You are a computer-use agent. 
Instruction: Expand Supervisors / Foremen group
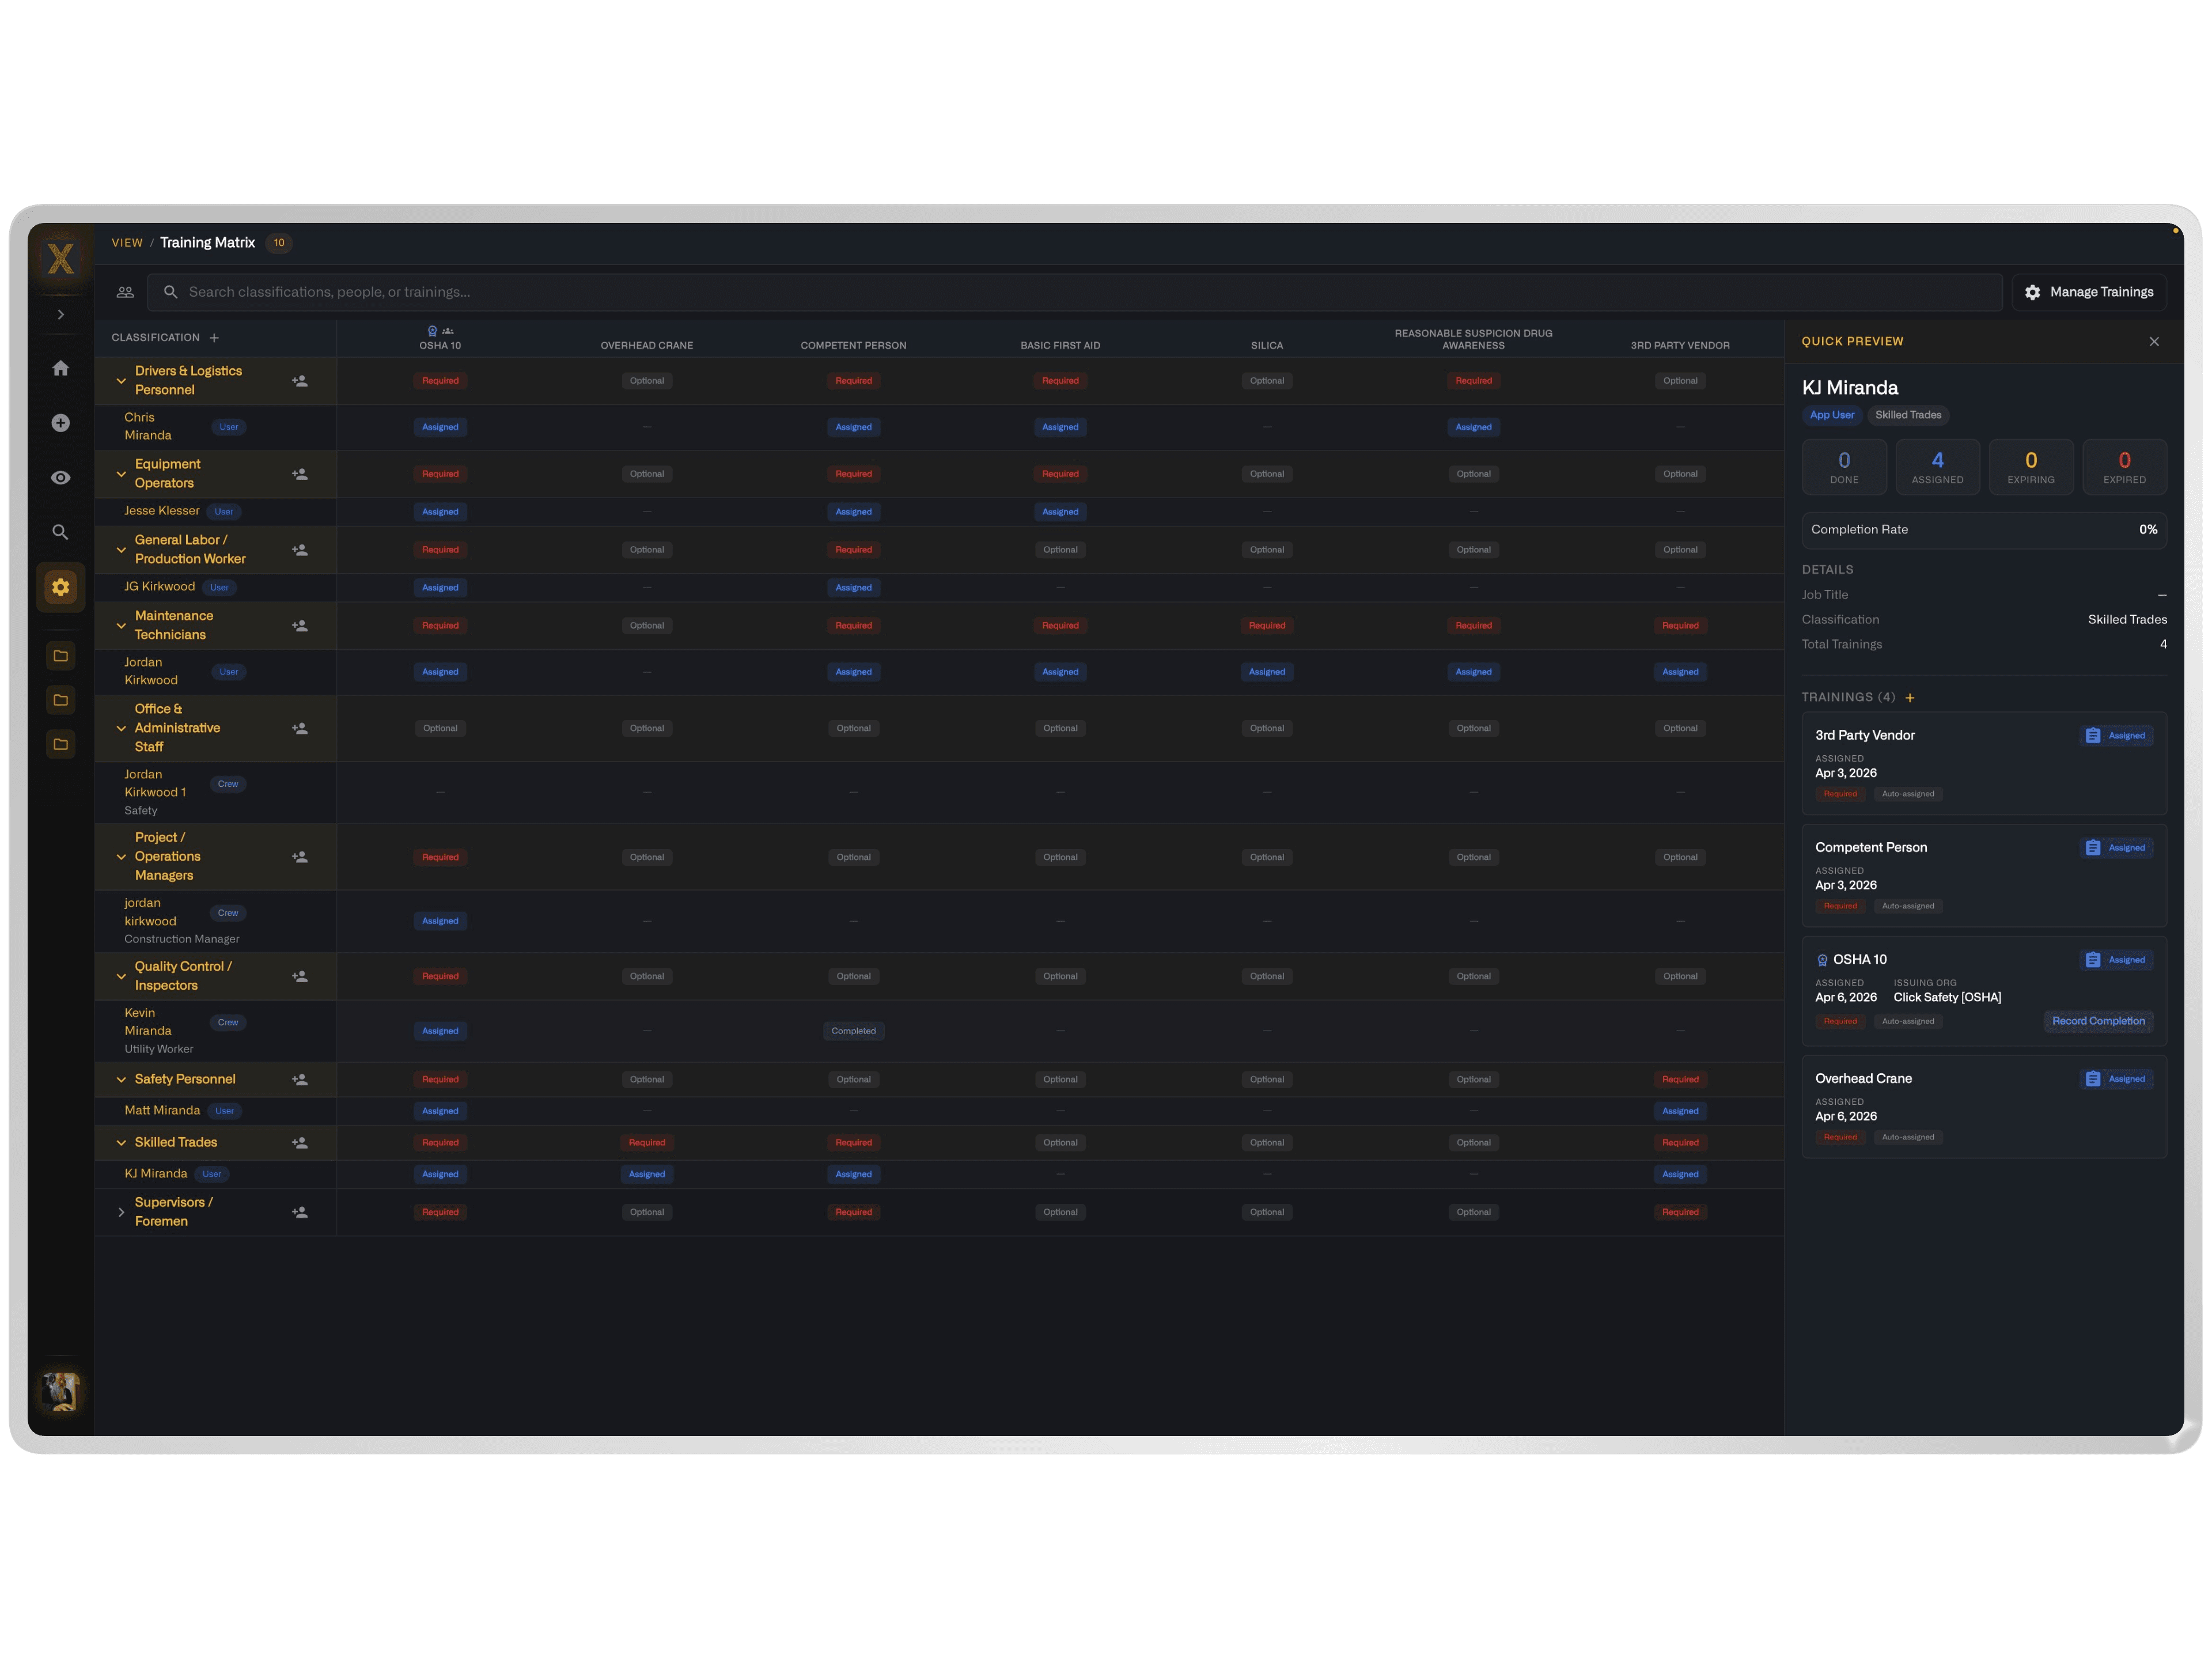click(x=121, y=1212)
